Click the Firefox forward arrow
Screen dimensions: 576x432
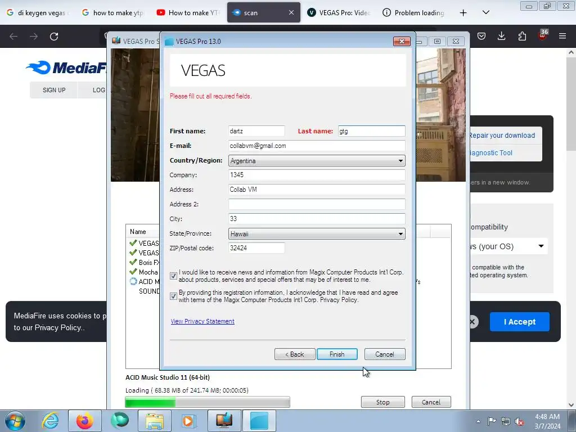[x=34, y=37]
